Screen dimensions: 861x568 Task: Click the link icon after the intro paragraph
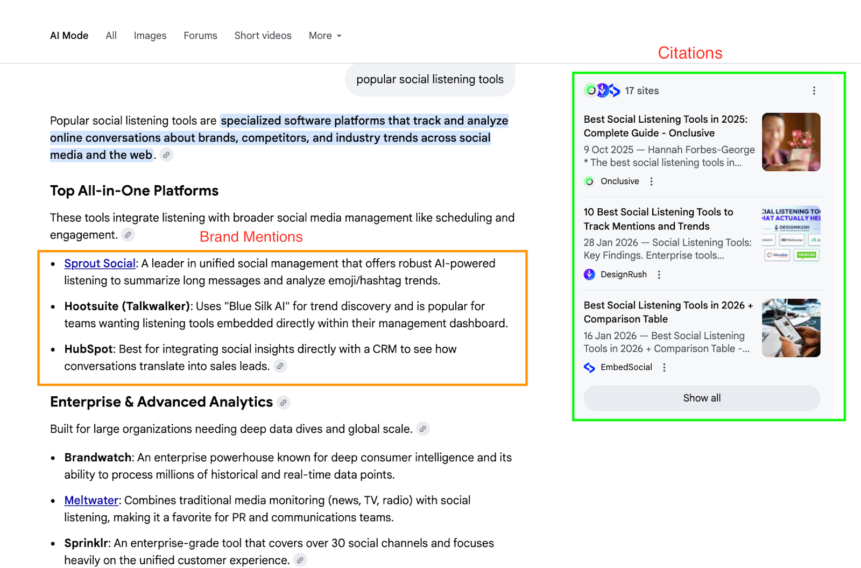166,155
